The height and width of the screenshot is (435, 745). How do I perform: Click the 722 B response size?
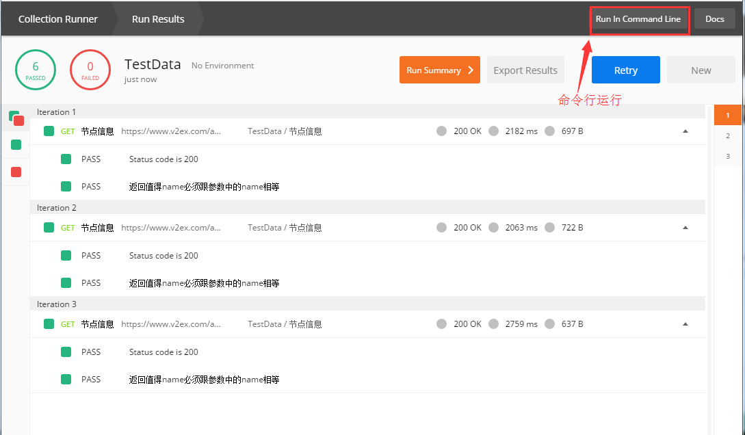(572, 228)
